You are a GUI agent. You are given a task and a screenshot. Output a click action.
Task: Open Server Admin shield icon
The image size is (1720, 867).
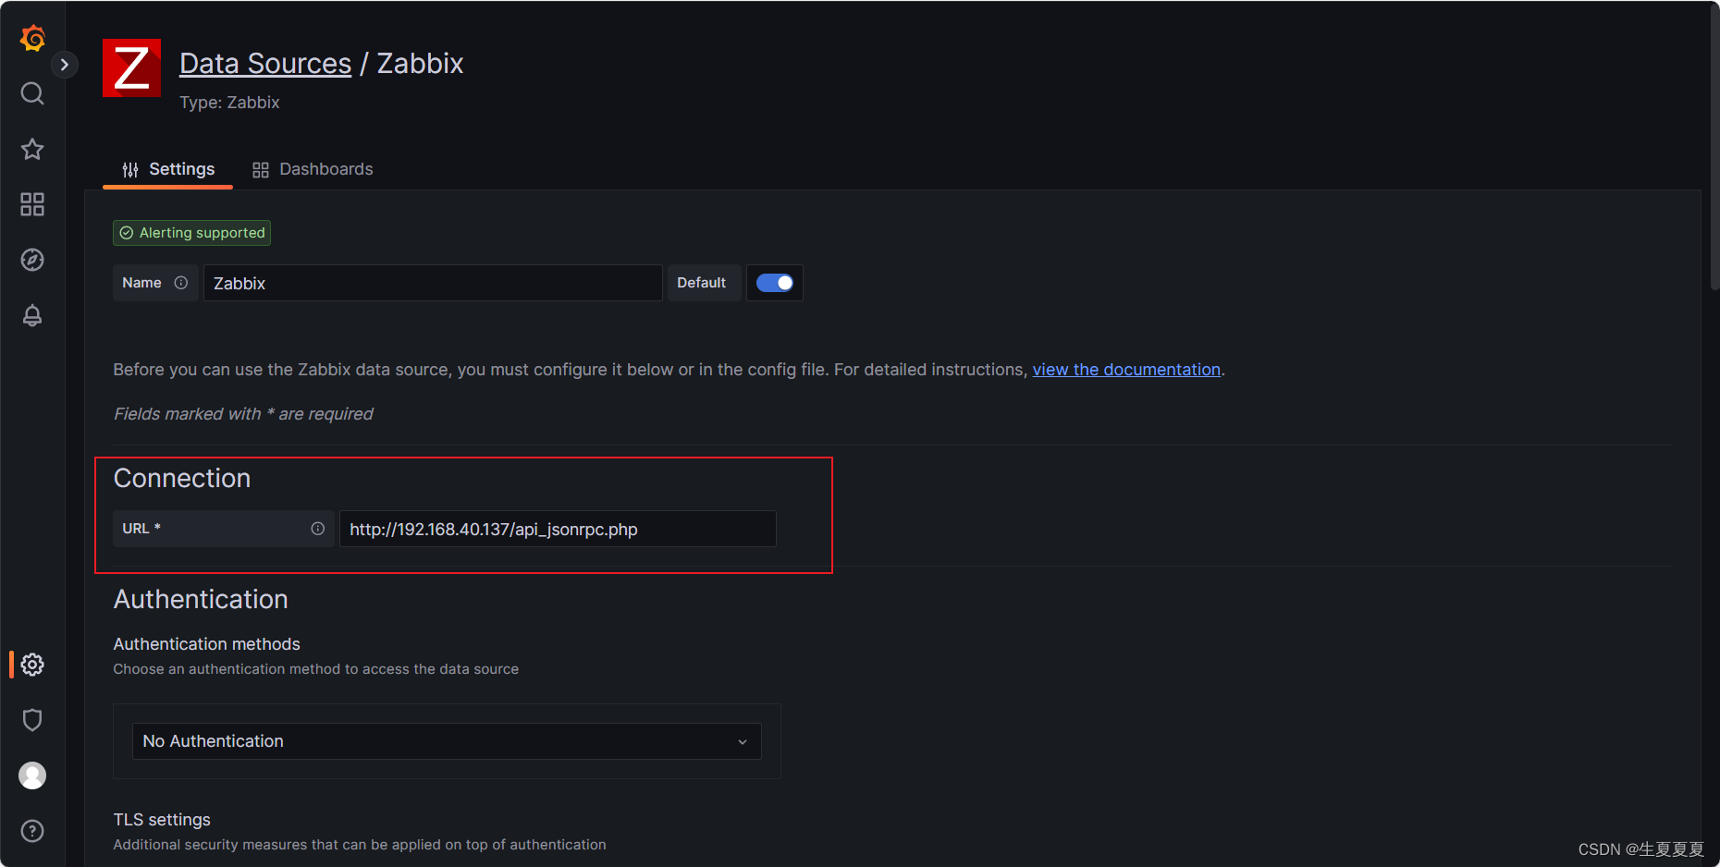pos(32,720)
